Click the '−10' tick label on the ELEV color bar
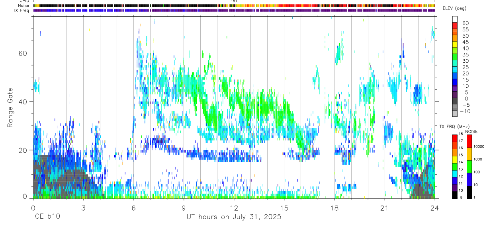The image size is (489, 225). coord(465,112)
